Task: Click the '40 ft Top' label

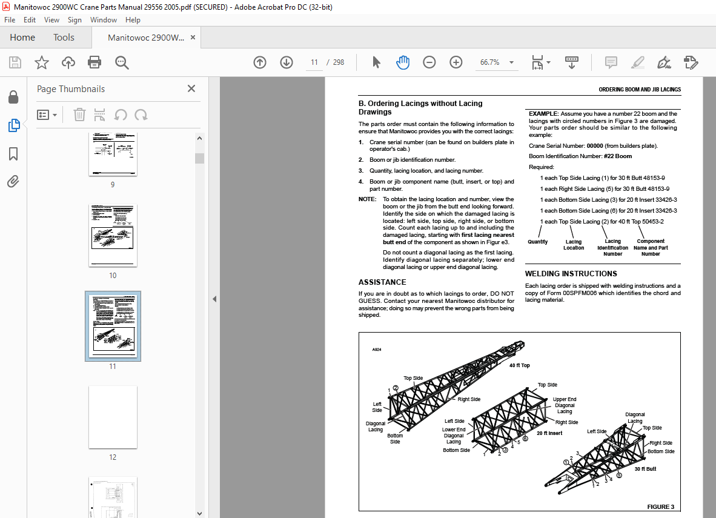Action: 519,365
